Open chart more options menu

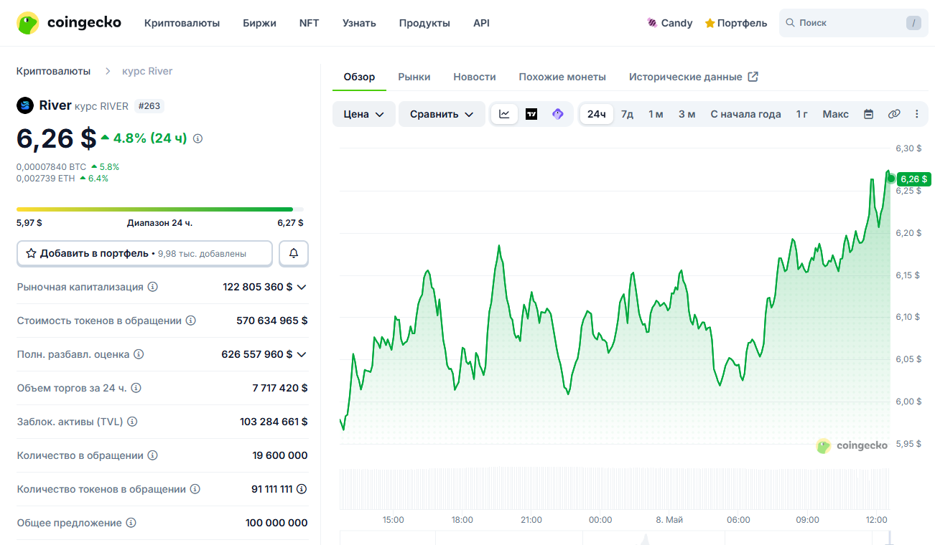(x=917, y=114)
